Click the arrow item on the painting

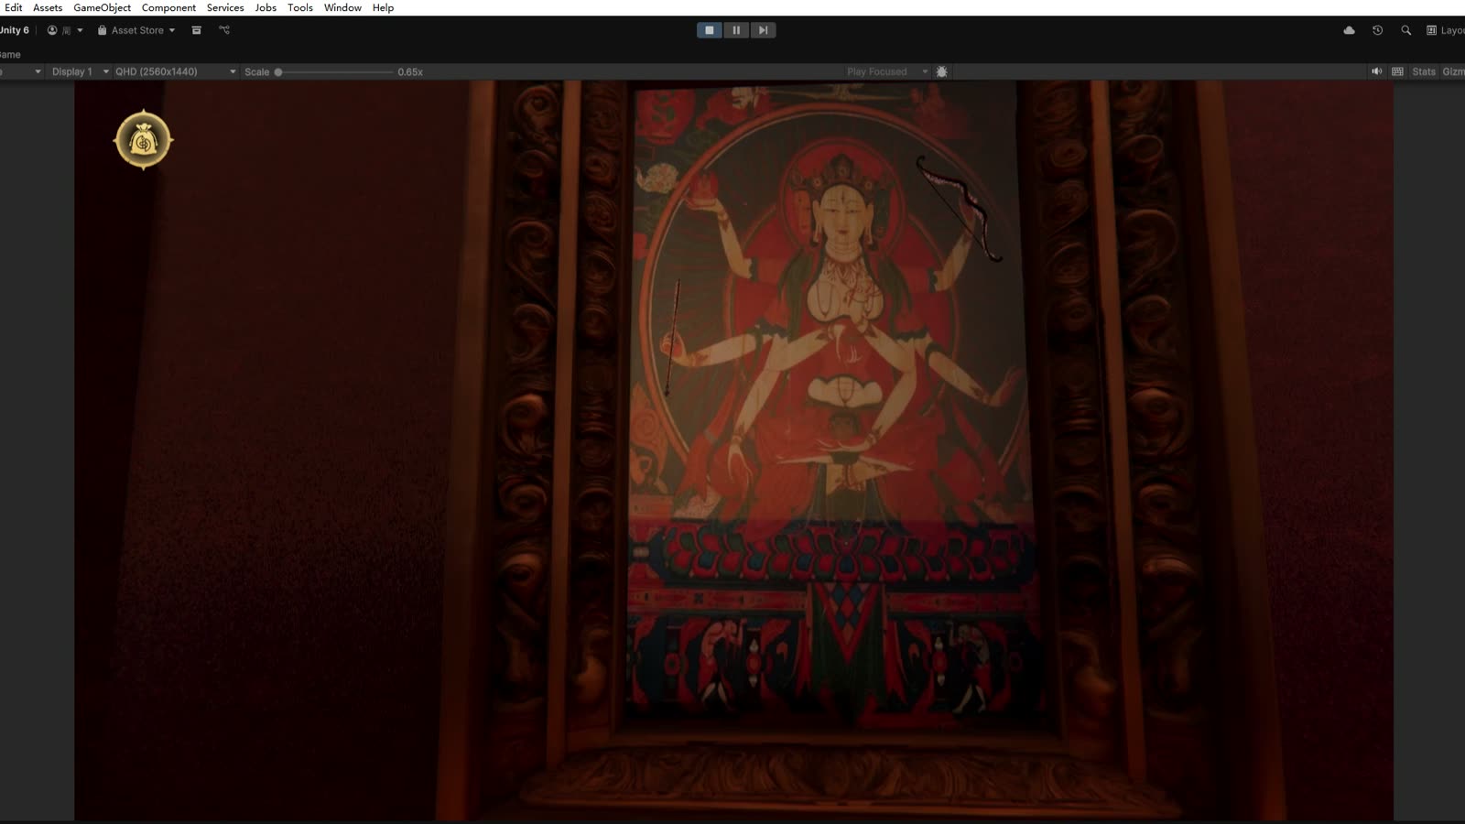672,339
